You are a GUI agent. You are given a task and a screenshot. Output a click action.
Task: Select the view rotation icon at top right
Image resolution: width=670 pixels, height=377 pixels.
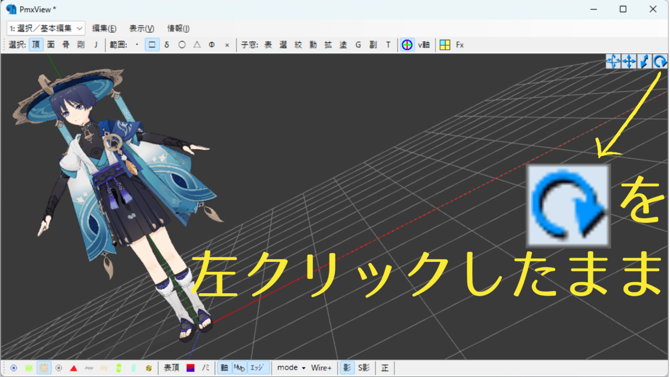[x=660, y=61]
